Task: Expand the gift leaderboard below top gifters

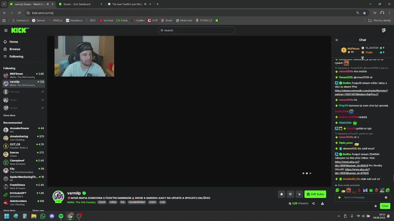Action: (363, 58)
